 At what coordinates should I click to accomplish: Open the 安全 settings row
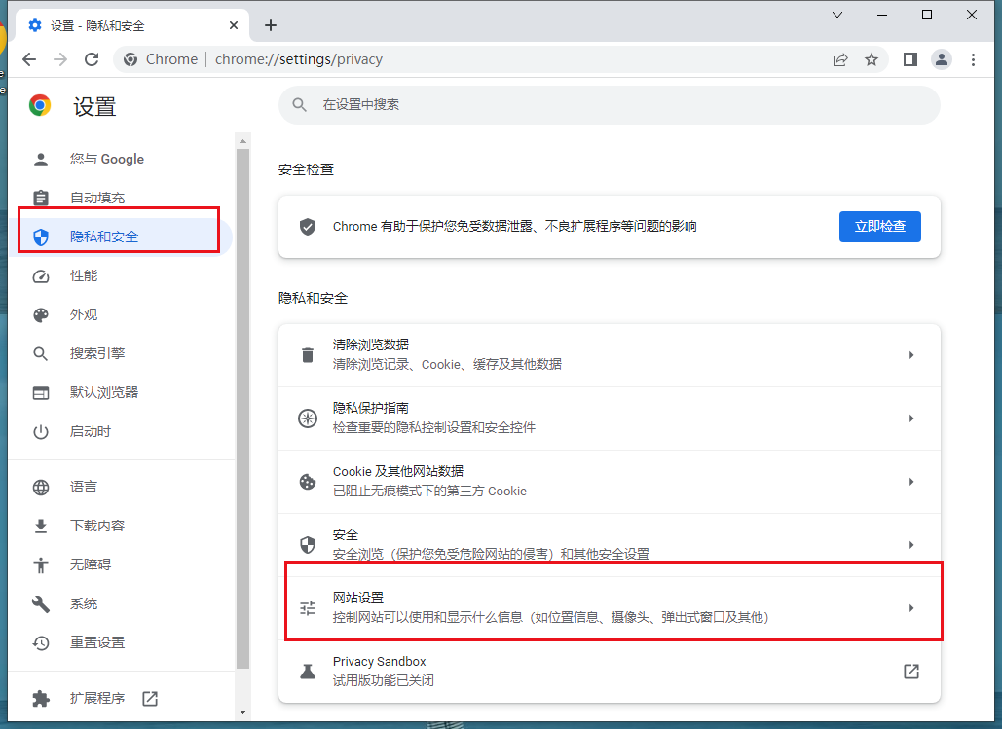coord(609,544)
